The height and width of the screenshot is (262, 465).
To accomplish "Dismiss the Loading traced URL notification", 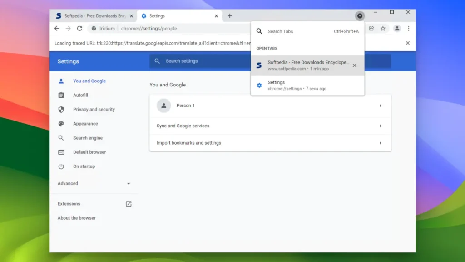I will coord(407,43).
